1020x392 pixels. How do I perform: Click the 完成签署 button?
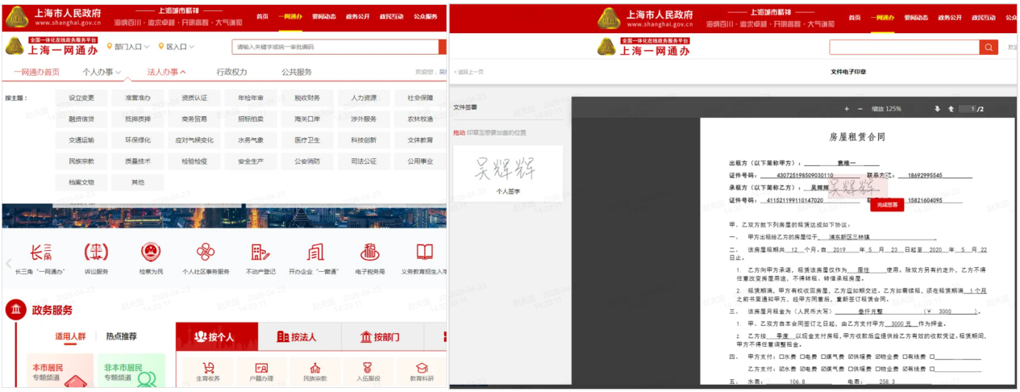(886, 205)
